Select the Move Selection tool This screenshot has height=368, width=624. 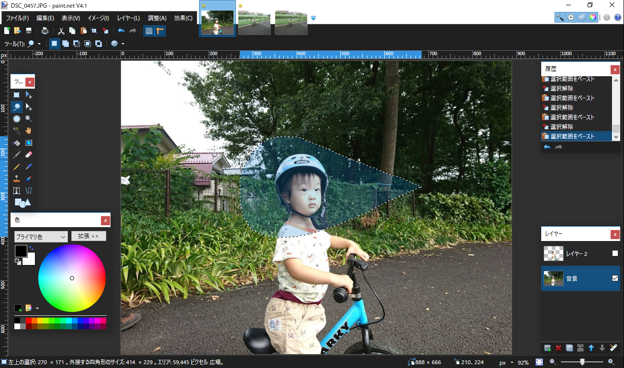[29, 107]
